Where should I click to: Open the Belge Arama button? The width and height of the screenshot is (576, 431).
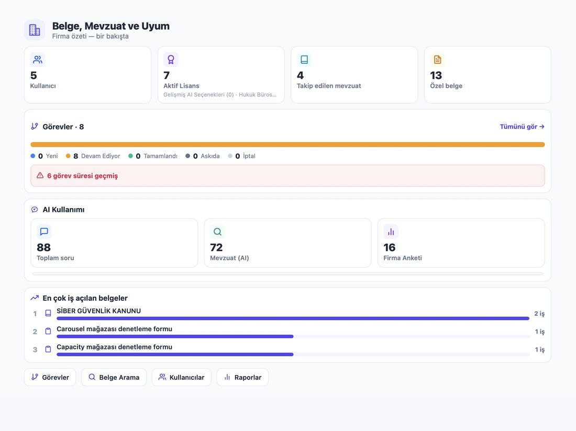pos(114,377)
